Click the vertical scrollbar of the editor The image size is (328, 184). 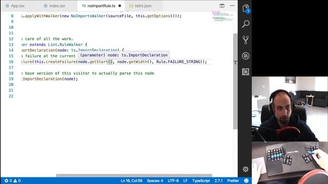(235, 81)
